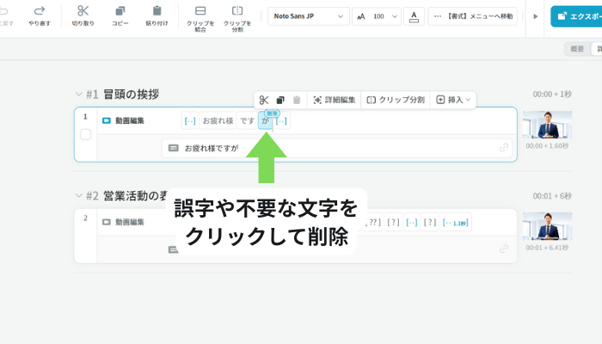This screenshot has height=344, width=602.
Task: Click クリップを結合 merge clips icon
Action: pyautogui.click(x=200, y=10)
